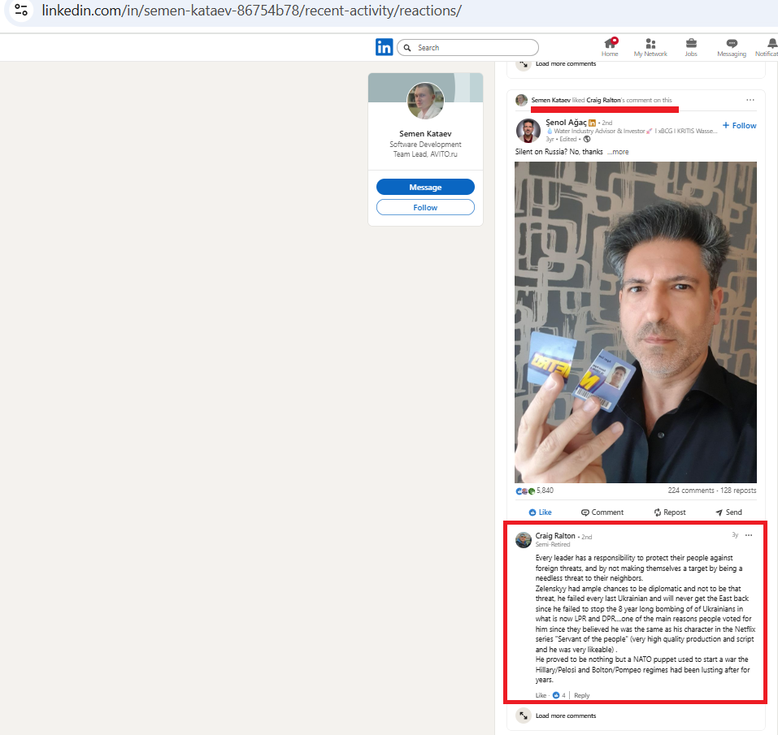Screen dimensions: 778x735
Task: Click the small Semen Kataev avatar in post header
Action: [x=521, y=100]
